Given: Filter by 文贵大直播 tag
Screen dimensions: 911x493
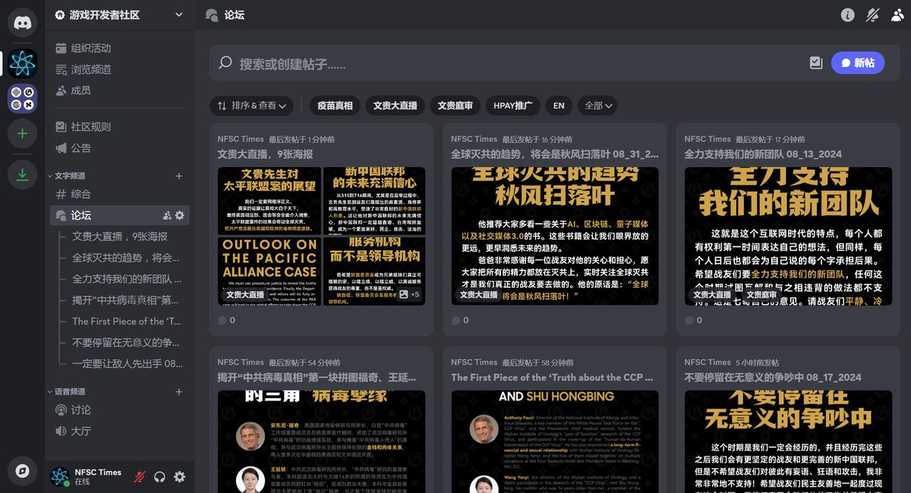Looking at the screenshot, I should click(396, 105).
